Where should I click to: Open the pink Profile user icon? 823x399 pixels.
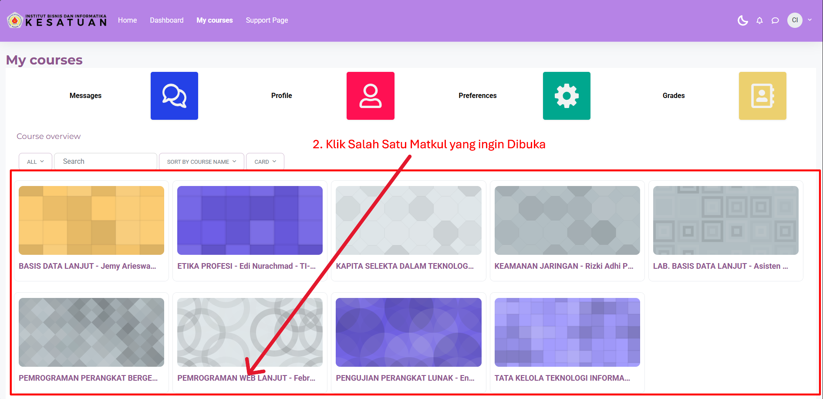(x=370, y=96)
